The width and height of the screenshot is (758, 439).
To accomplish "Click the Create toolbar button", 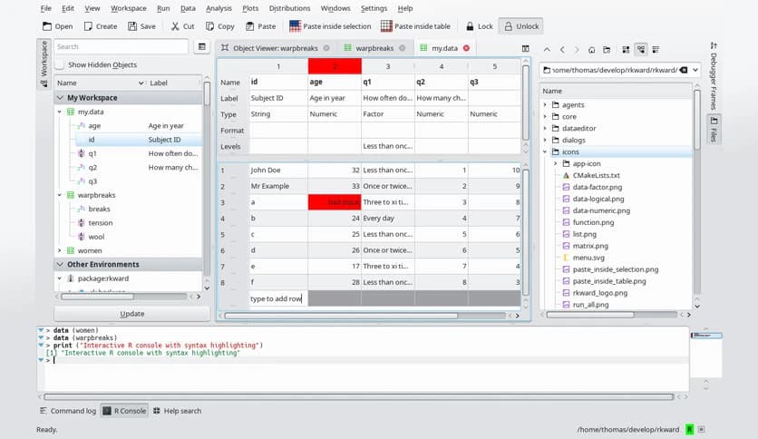I will click(101, 26).
